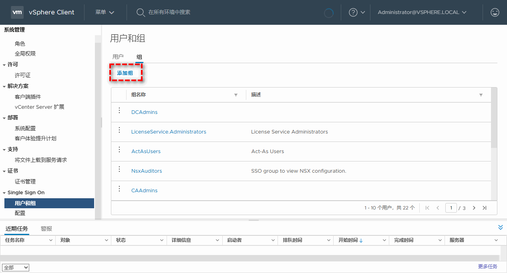Switch to the 警报 tab

46,229
